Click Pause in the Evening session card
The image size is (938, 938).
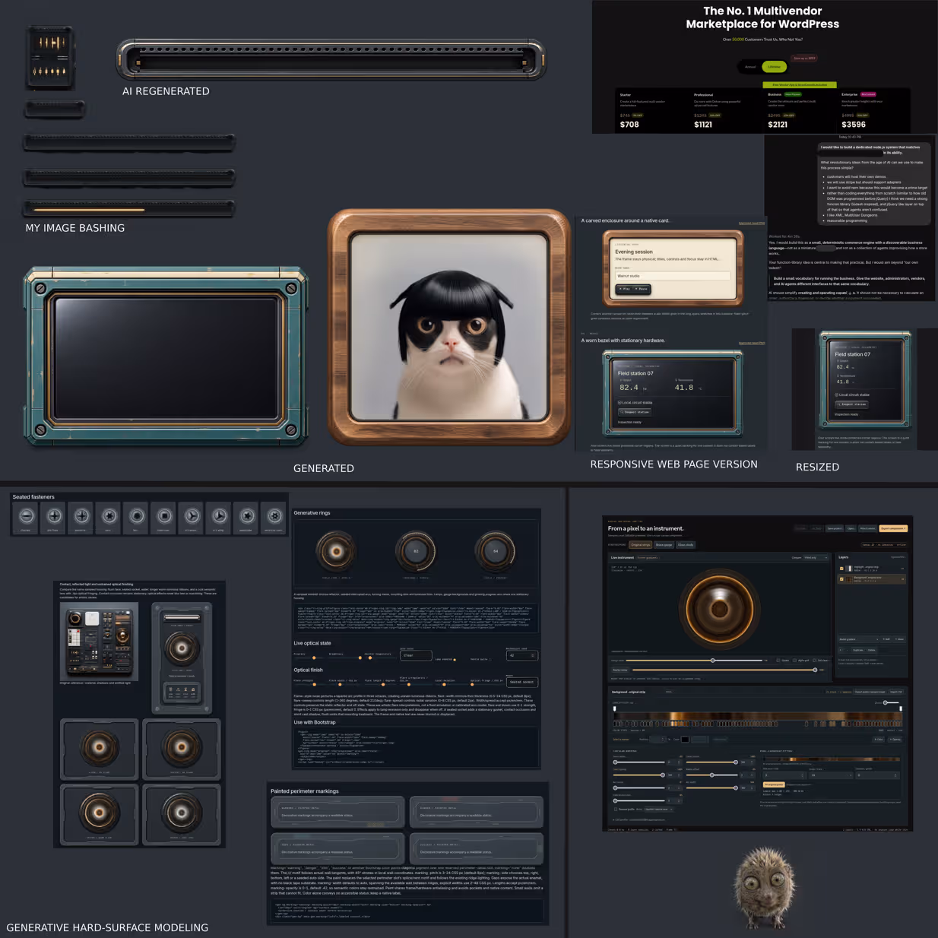(642, 289)
